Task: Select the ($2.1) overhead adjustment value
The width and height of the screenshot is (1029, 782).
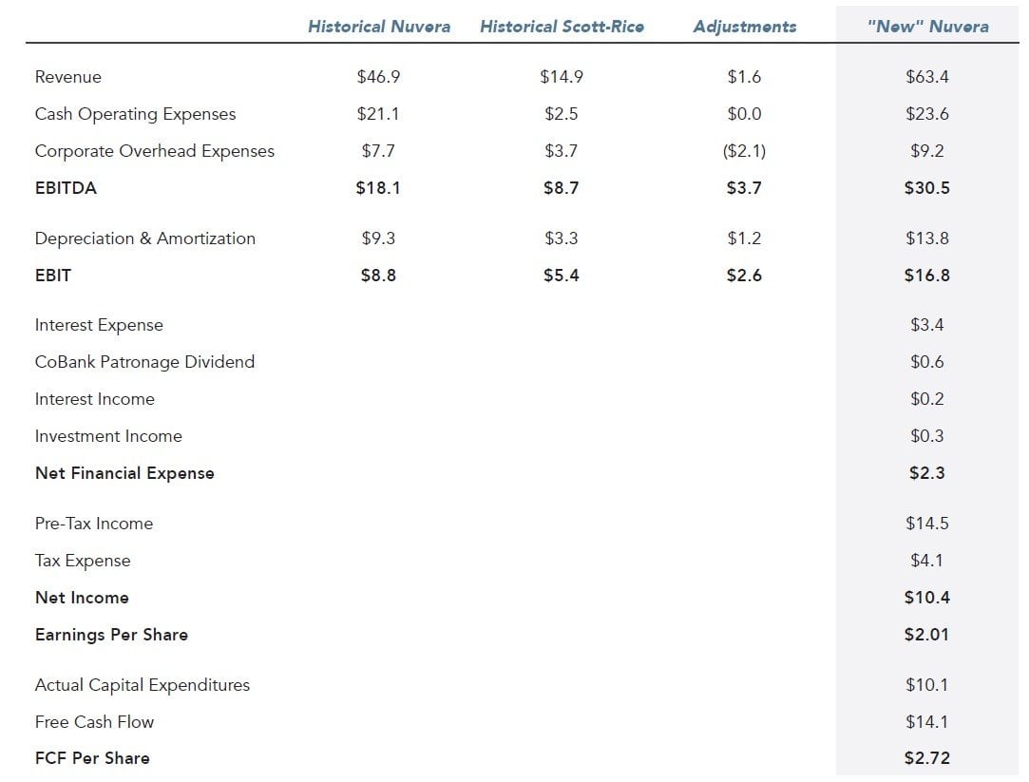Action: (744, 151)
